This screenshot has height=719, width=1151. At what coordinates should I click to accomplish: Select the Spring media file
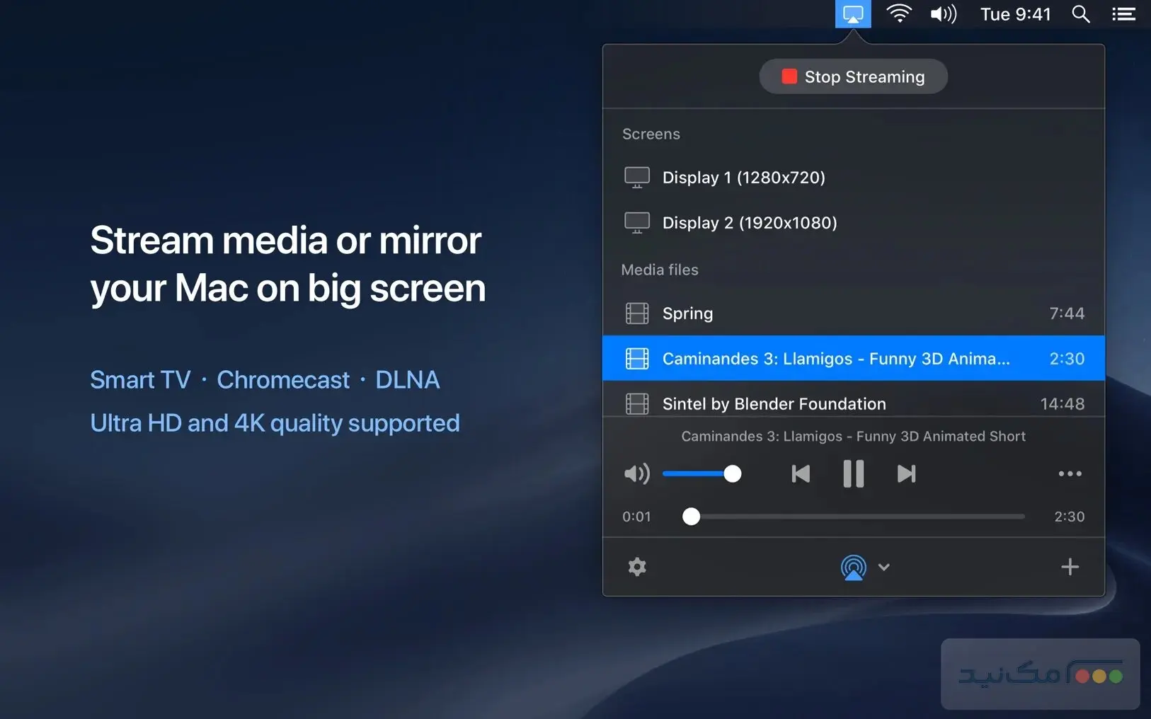point(687,313)
